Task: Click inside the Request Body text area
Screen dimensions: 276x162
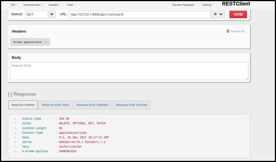Action: [x=129, y=71]
